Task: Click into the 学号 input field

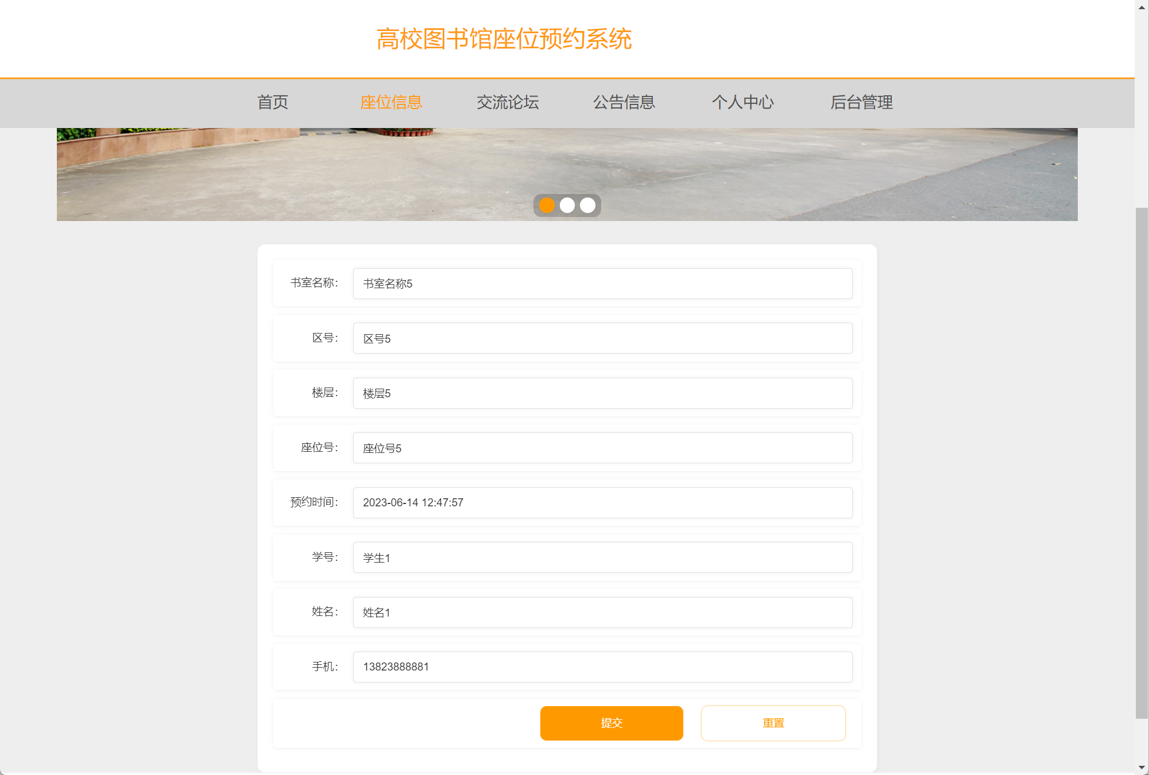Action: tap(602, 557)
